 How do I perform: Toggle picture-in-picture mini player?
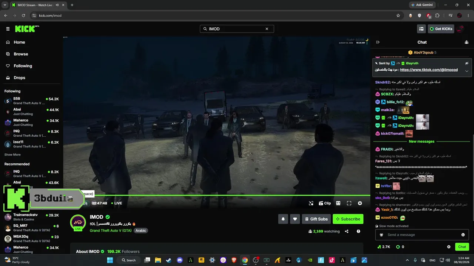(311, 203)
